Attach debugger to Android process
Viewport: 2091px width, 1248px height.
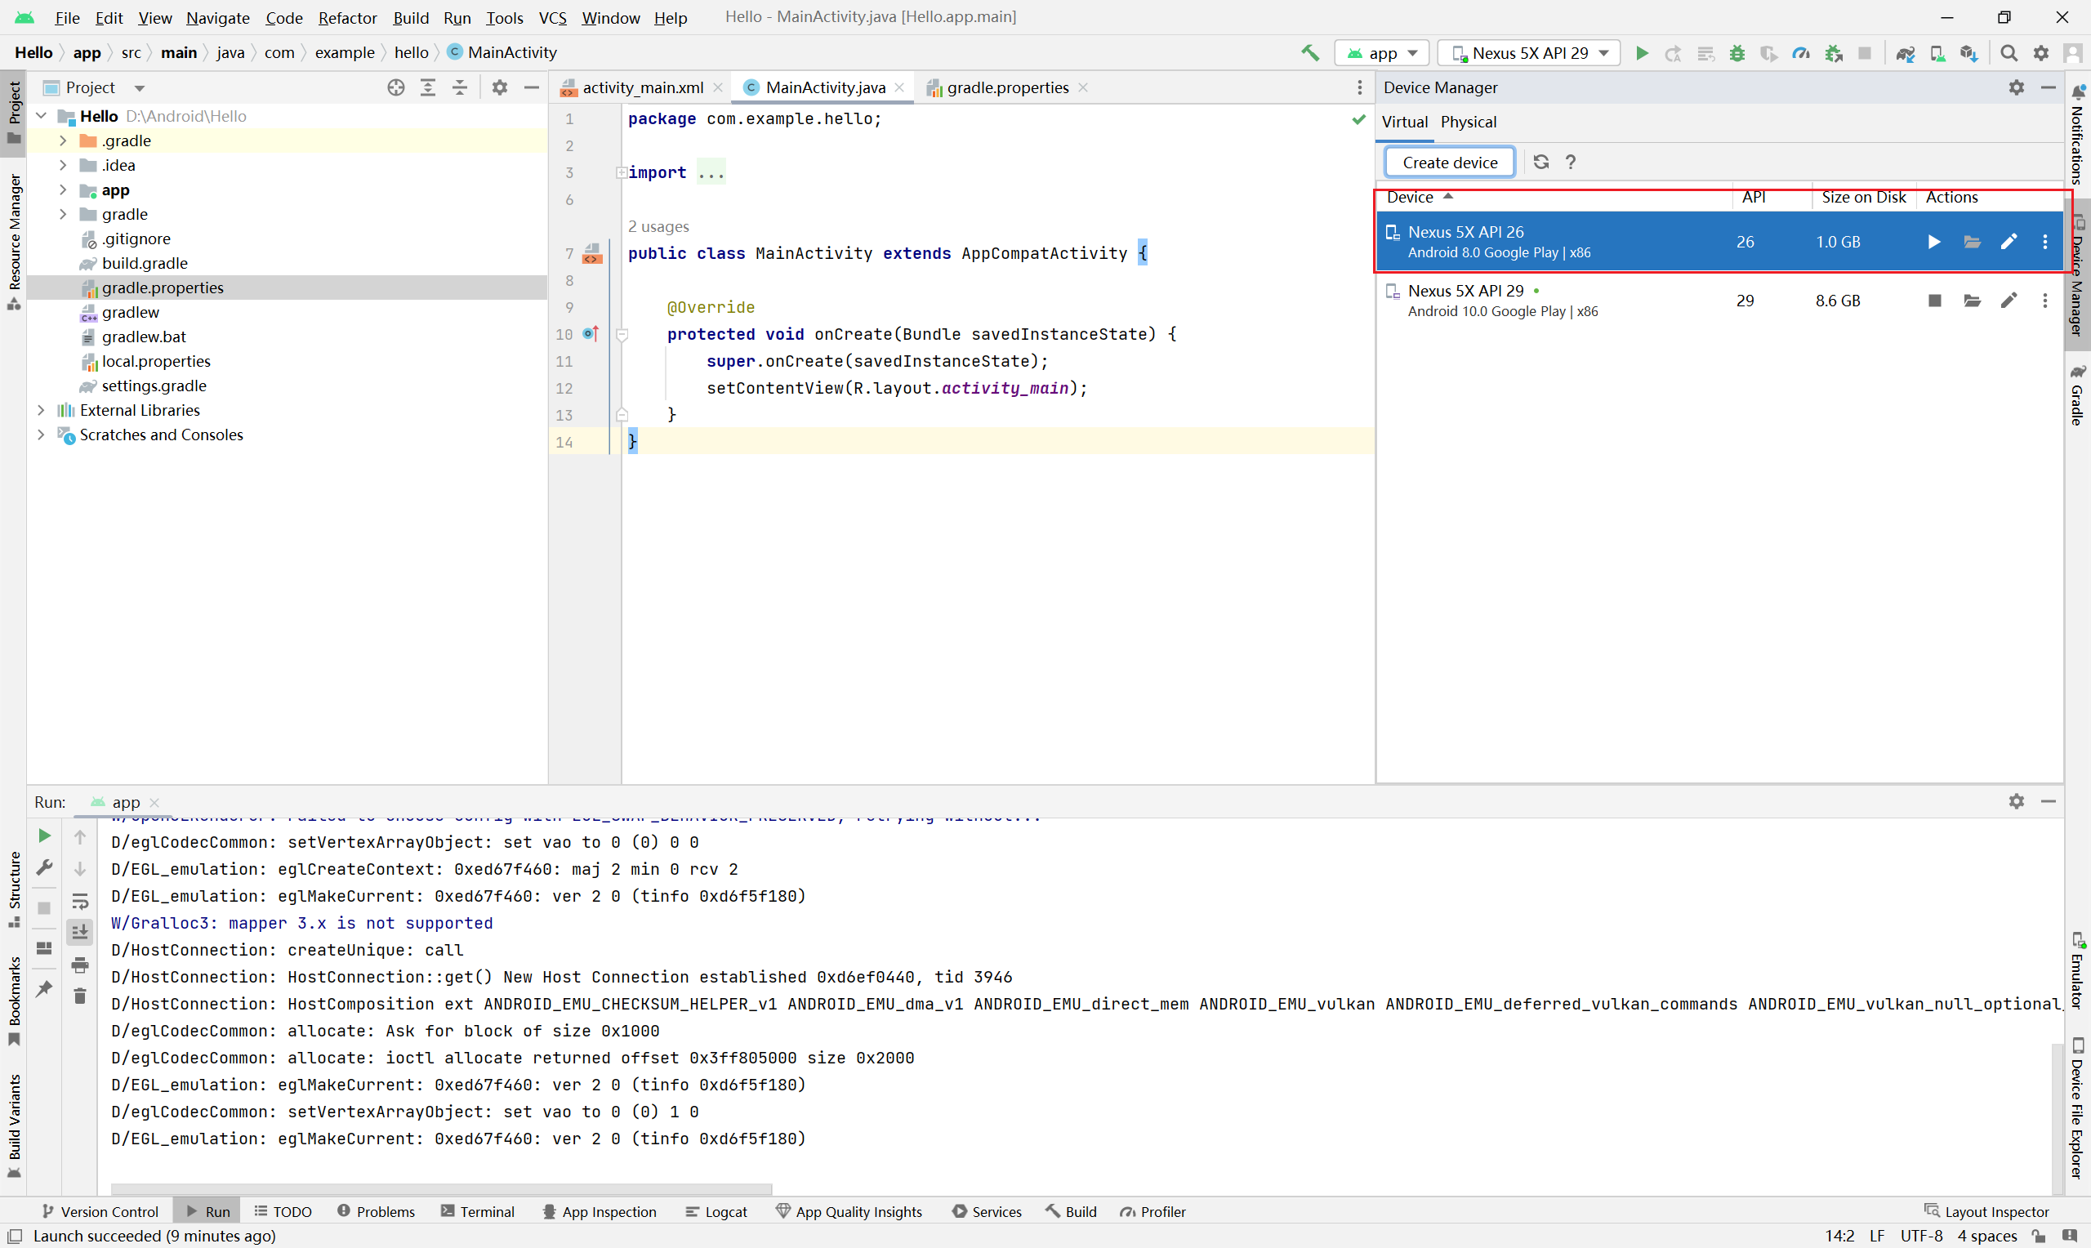coord(1834,53)
